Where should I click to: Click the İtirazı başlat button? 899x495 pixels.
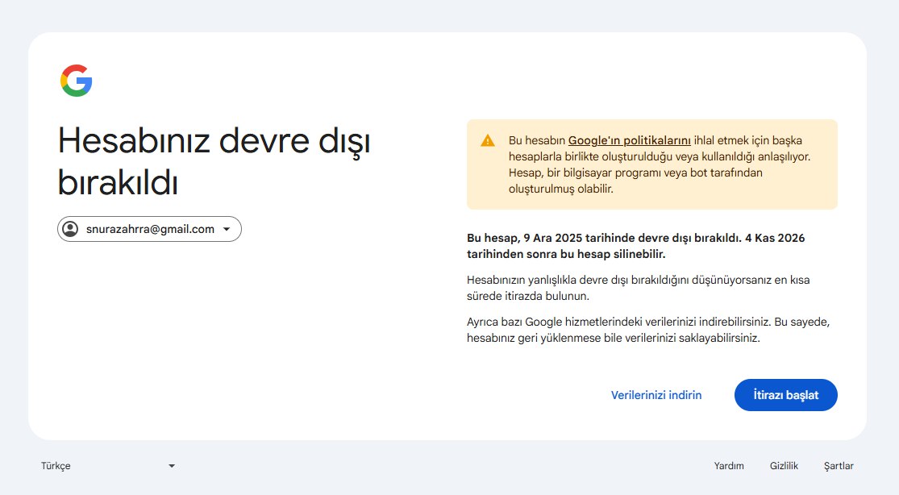[785, 395]
